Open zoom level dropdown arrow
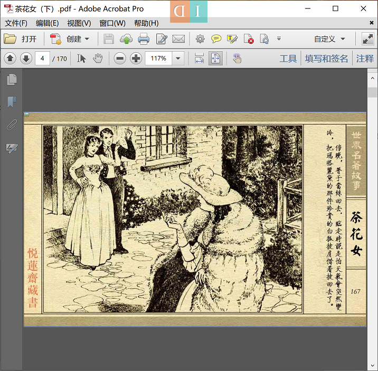 coord(178,58)
